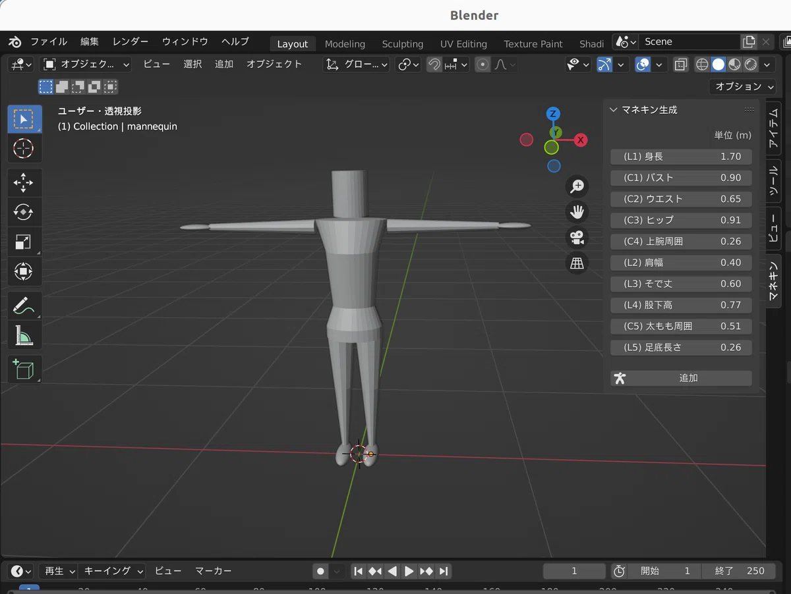The height and width of the screenshot is (594, 791).
Task: Select the Annotate pencil tool
Action: (24, 306)
